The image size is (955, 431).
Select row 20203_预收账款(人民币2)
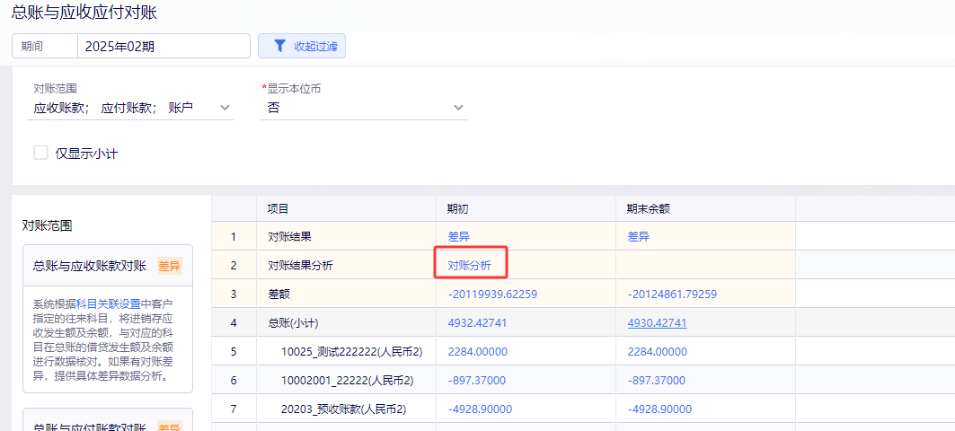coord(343,409)
